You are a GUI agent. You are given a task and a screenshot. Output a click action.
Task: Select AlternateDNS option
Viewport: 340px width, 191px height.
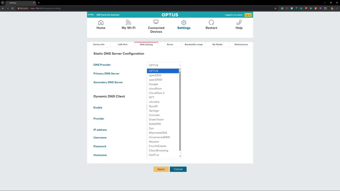[163, 133]
